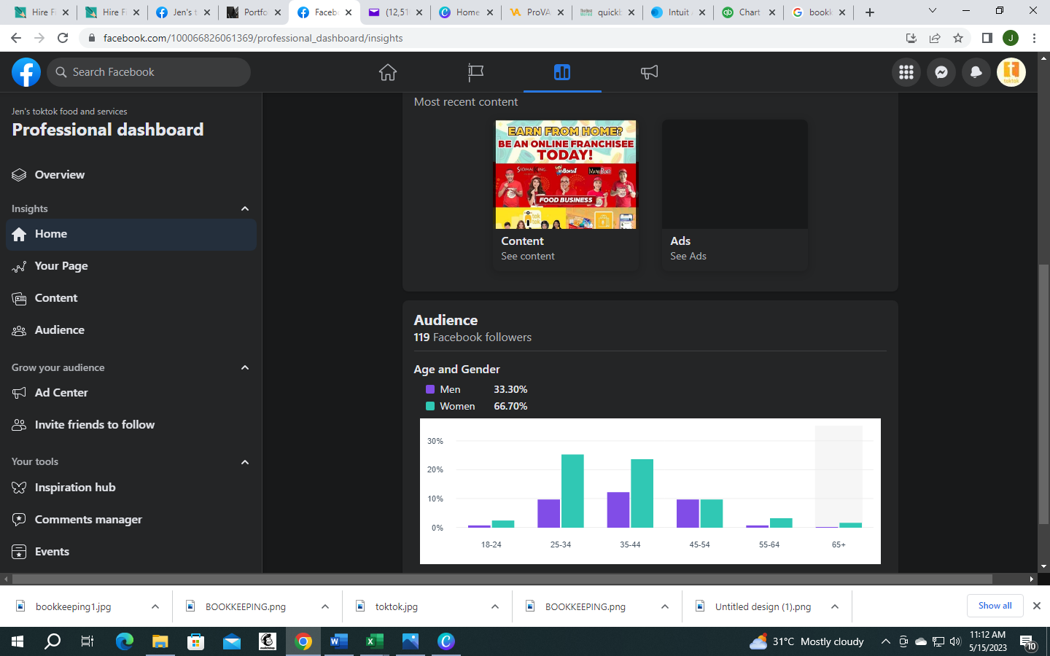Open the nine-dot Facebook menu grid
Screen dimensions: 1050x656
tap(906, 72)
